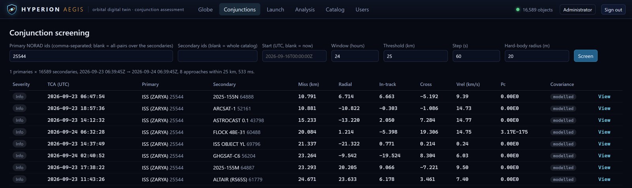View the ISS OBJECT YL conjunction
The image size is (632, 188).
point(604,144)
